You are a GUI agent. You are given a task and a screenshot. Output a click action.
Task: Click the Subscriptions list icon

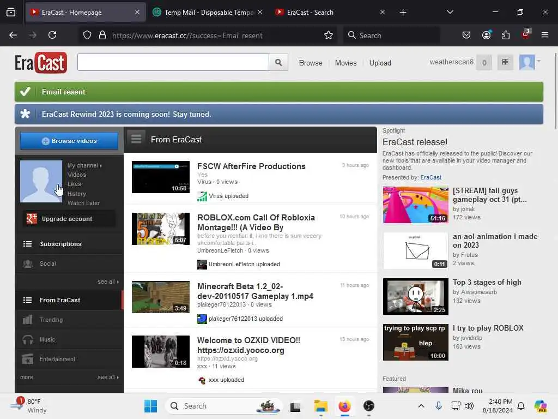(x=27, y=244)
